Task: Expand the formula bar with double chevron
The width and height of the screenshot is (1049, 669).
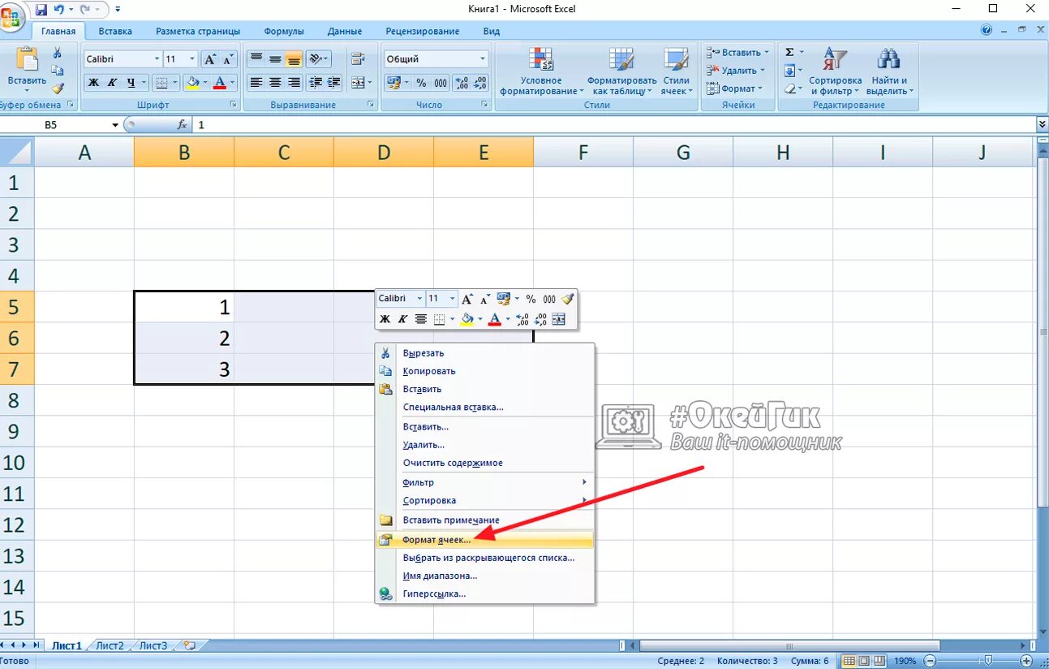Action: tap(1042, 124)
